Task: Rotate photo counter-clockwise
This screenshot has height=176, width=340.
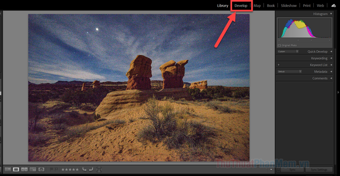Action: pos(85,169)
